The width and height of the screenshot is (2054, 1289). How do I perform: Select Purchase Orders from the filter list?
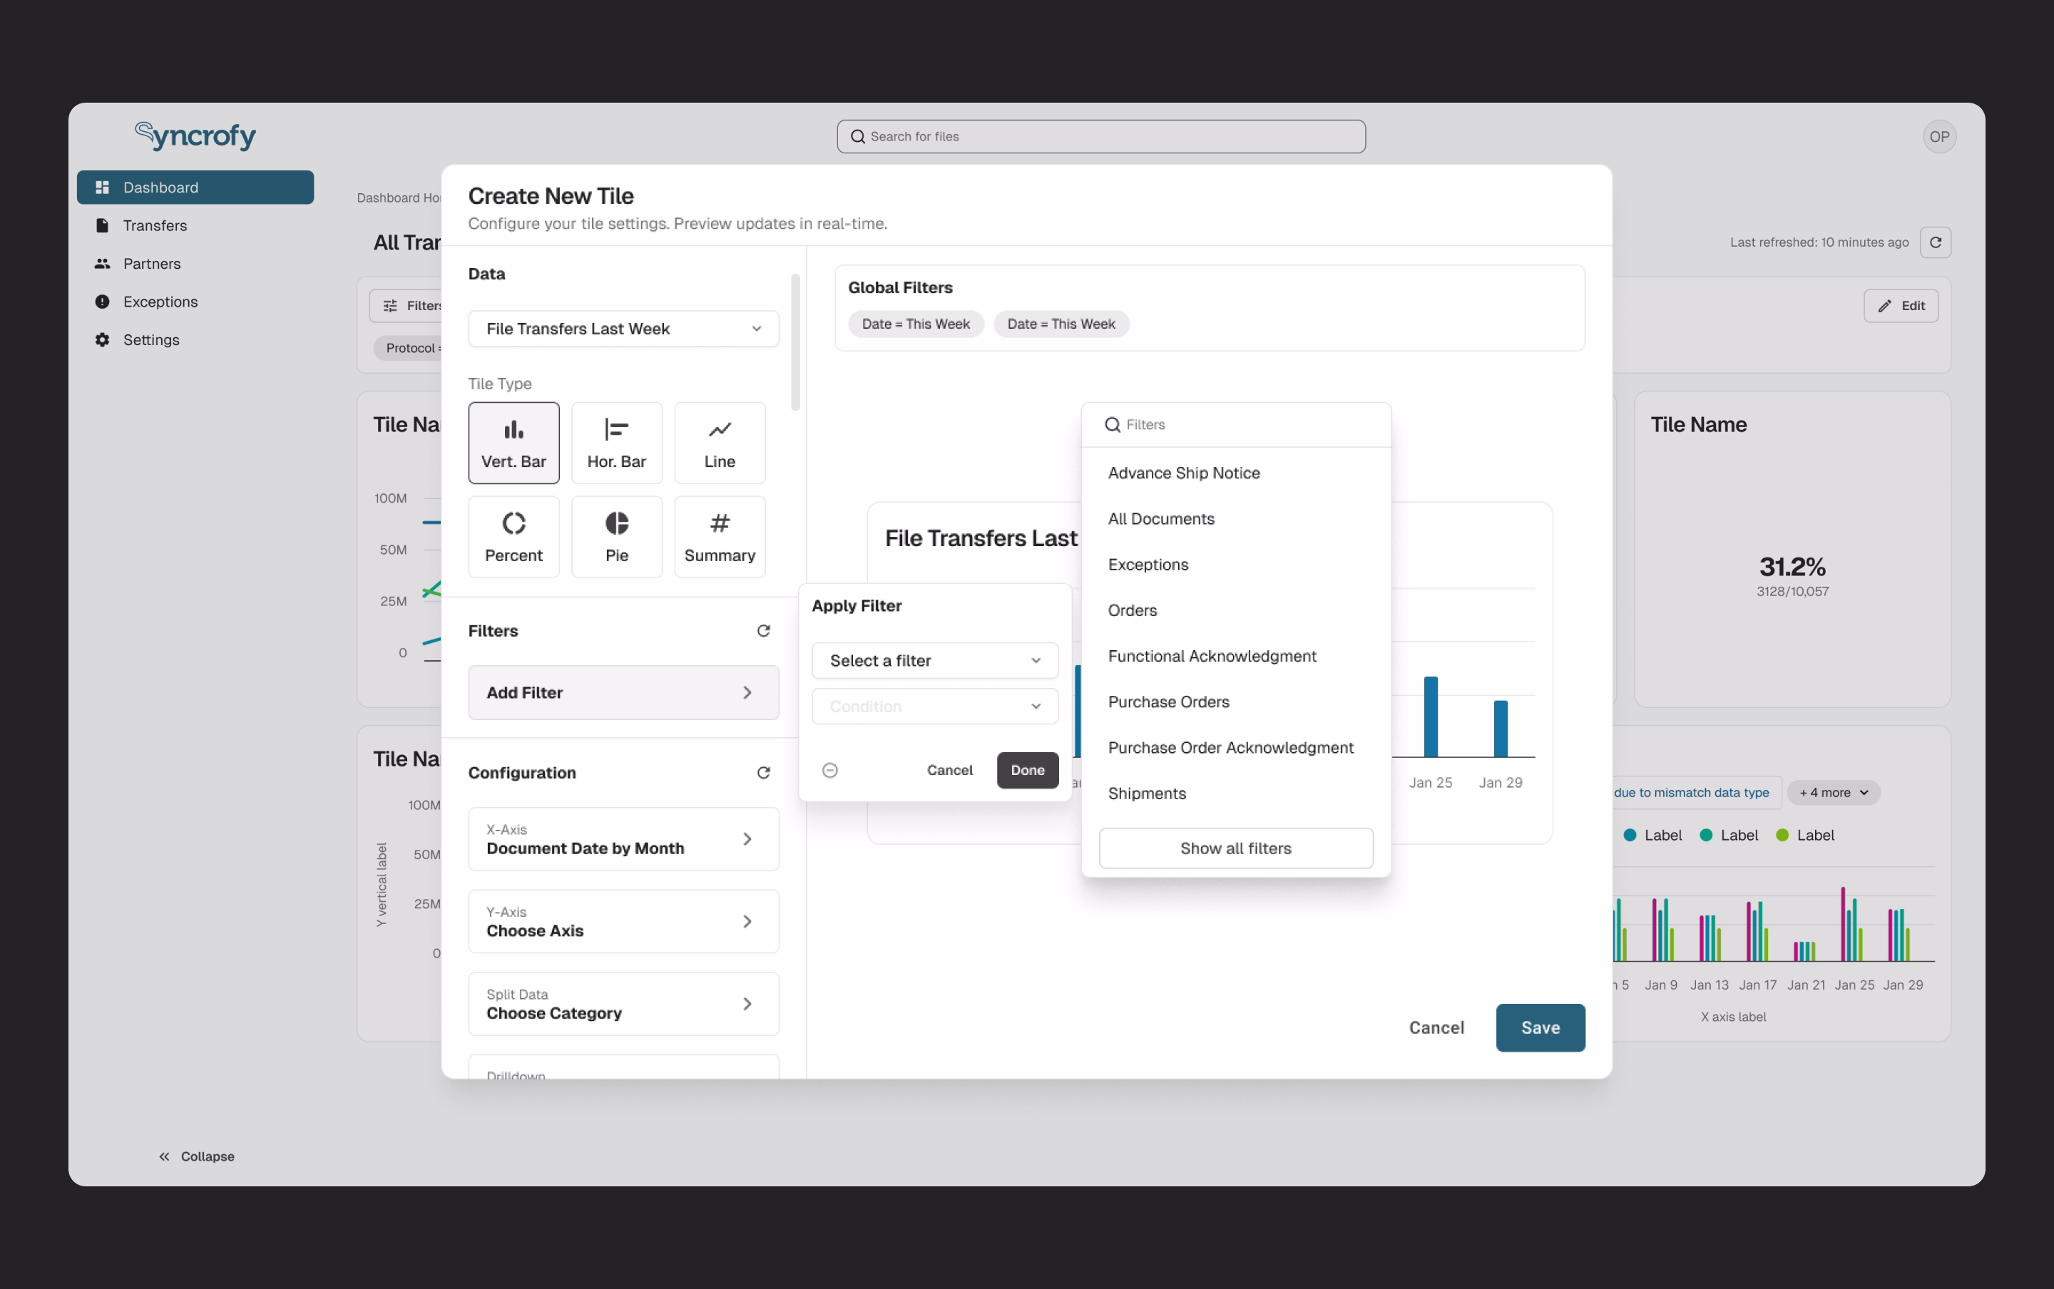1167,702
